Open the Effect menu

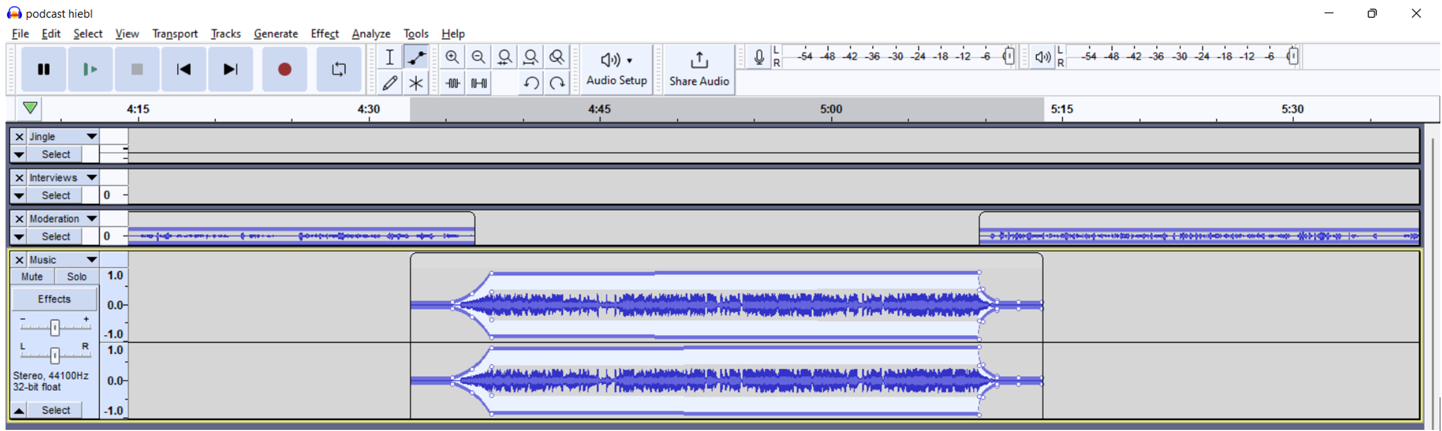point(325,34)
